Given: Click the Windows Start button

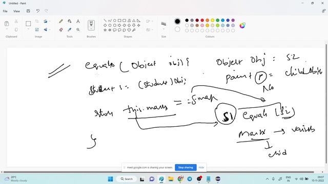Looking at the screenshot, I should coord(111,179).
